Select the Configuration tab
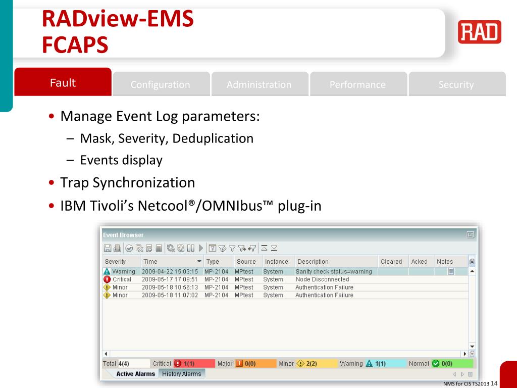The width and height of the screenshot is (517, 388). (x=161, y=84)
